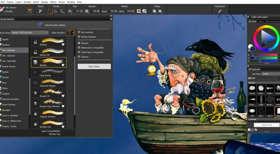Uncheck the Stamps filter checkbox

coord(79,43)
